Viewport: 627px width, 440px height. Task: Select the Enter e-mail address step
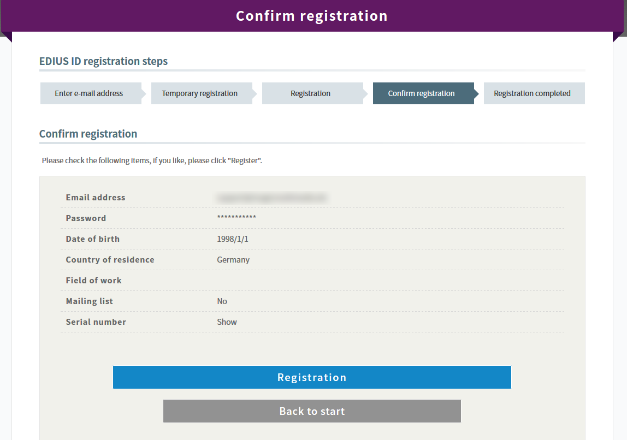click(89, 93)
